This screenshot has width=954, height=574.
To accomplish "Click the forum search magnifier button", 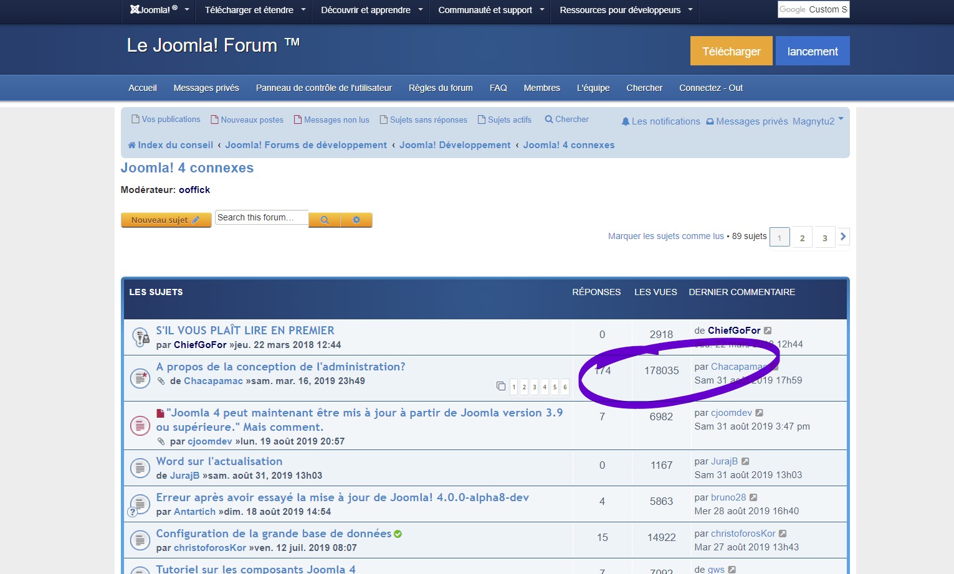I will click(325, 220).
